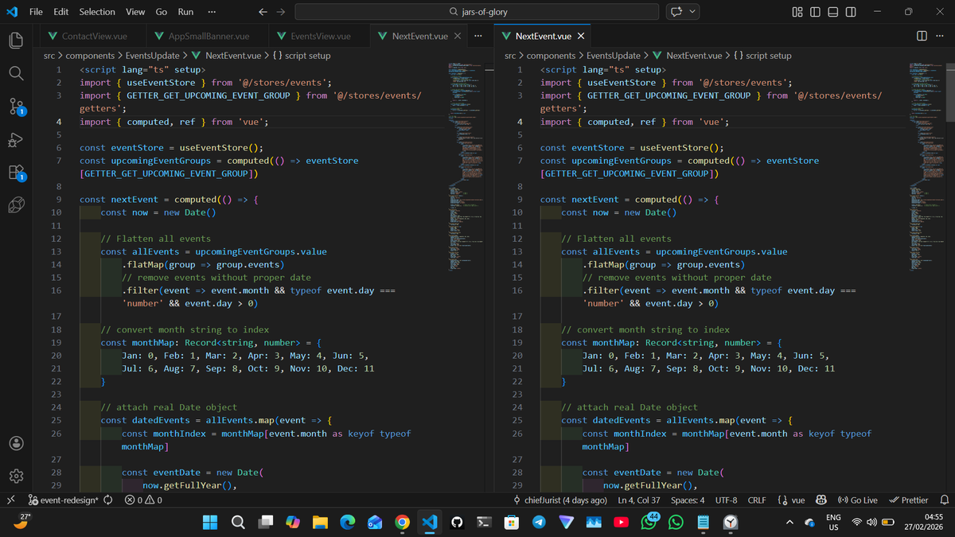Customize layout icon in title bar

tap(797, 12)
